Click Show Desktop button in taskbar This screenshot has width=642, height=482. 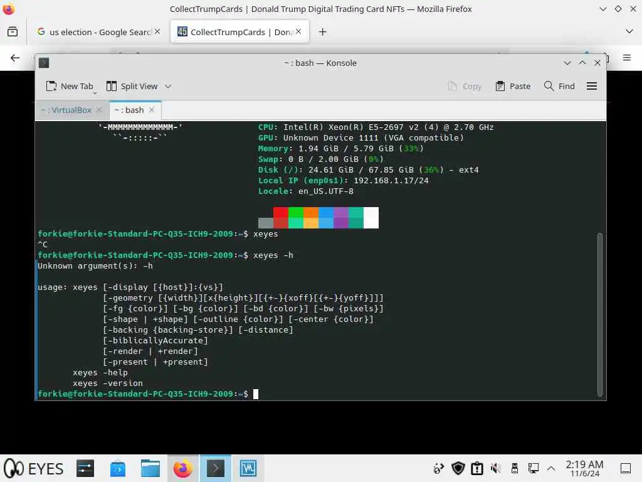tap(626, 468)
